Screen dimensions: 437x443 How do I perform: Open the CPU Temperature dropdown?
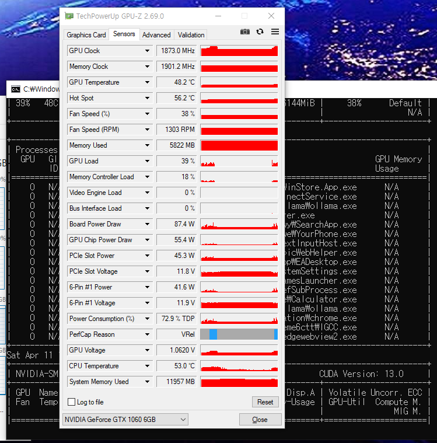(x=147, y=366)
